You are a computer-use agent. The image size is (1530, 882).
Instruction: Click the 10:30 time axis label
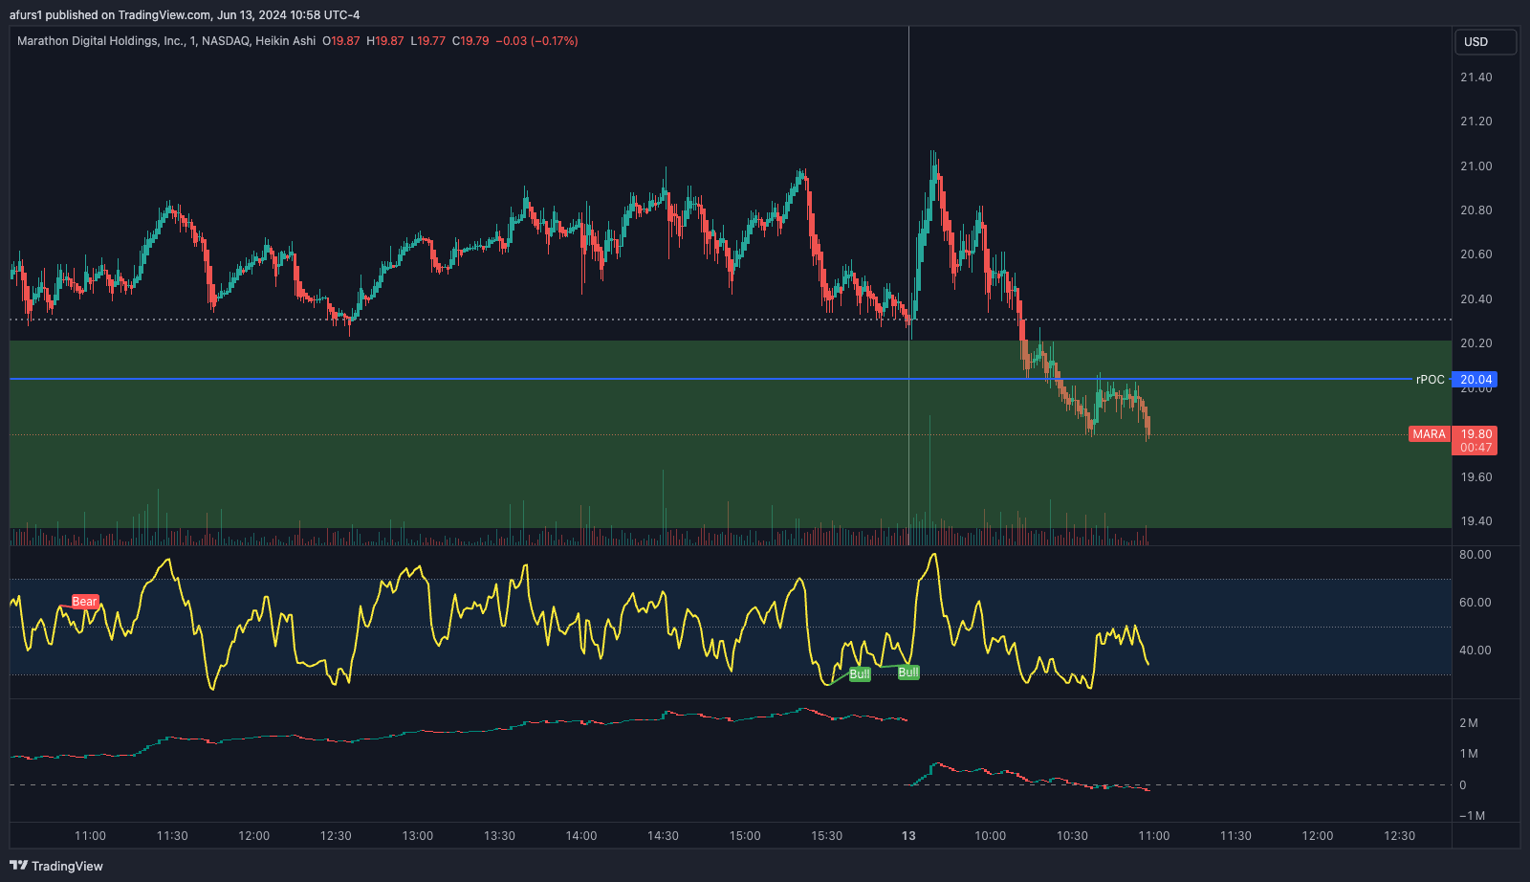click(x=1072, y=836)
